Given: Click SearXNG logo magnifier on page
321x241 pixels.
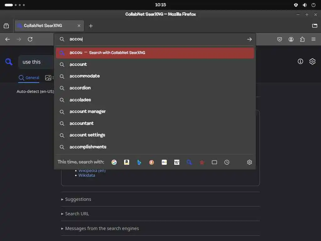Looking at the screenshot, I should point(9,62).
